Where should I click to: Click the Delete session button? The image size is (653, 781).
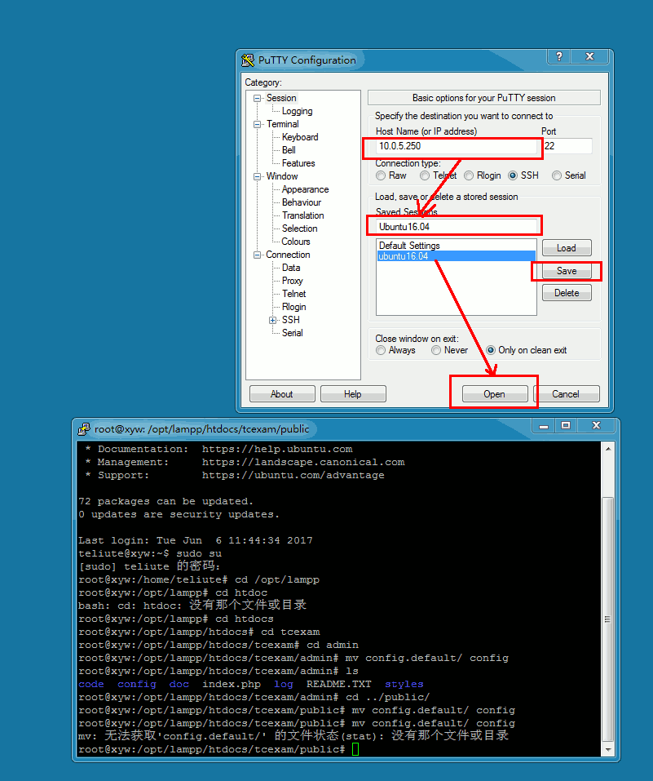click(567, 293)
